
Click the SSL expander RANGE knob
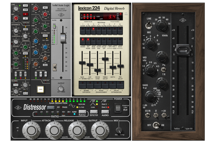(x=16, y=53)
